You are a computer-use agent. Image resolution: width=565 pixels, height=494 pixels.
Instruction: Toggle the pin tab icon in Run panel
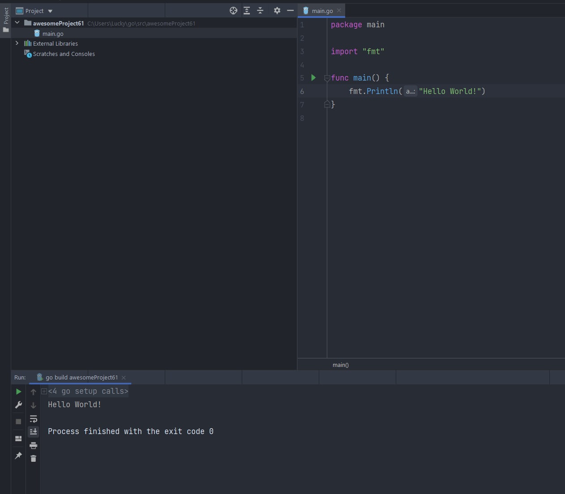pos(18,456)
